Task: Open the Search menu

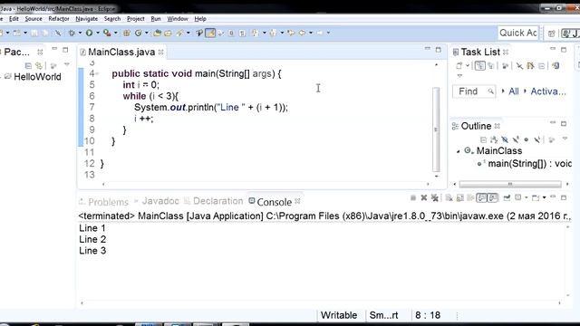Action: click(112, 19)
